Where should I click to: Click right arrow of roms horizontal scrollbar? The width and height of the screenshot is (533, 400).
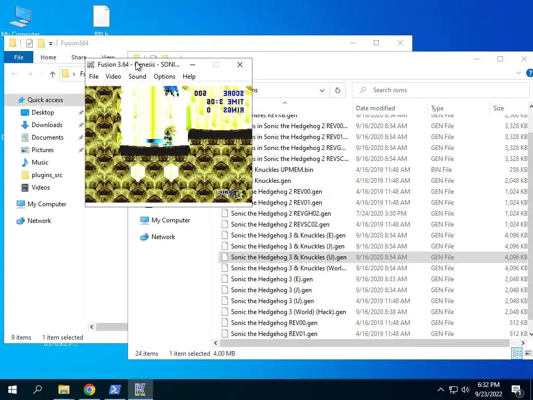tap(523, 343)
